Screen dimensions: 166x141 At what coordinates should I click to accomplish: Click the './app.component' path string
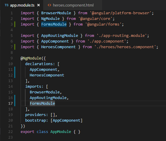point(107,41)
